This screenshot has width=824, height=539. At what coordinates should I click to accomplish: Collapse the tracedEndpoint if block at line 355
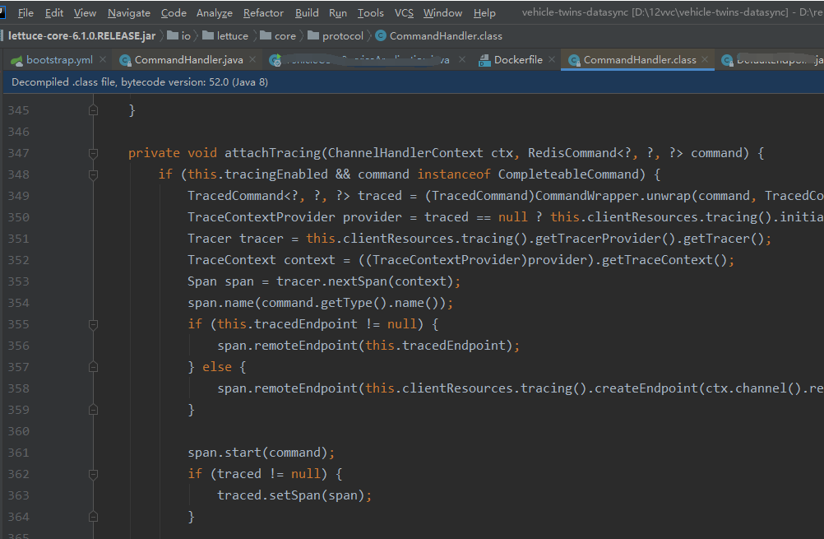coord(93,324)
